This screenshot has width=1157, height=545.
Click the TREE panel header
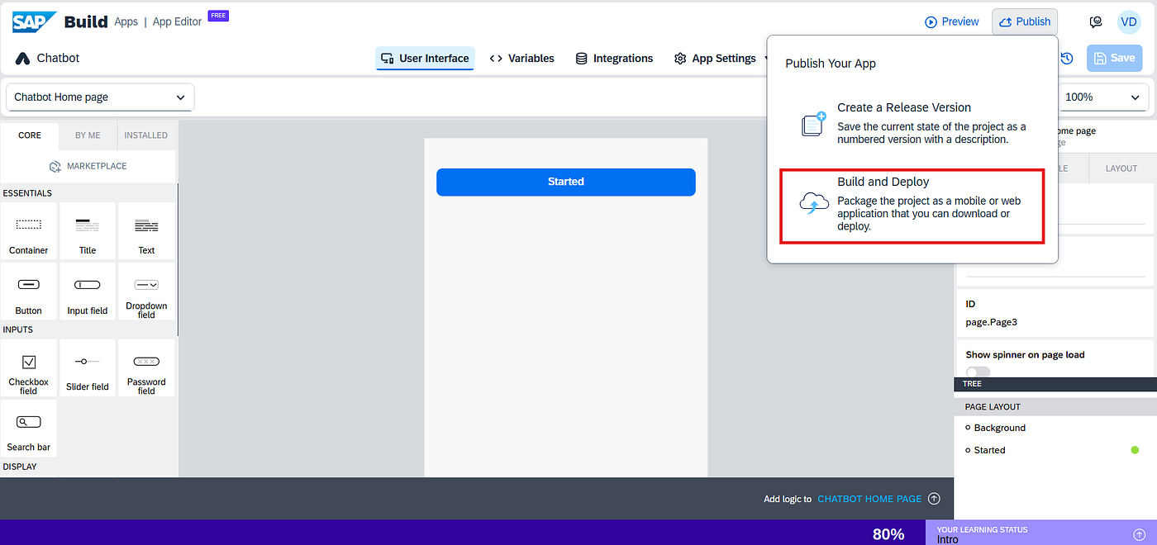[1055, 384]
